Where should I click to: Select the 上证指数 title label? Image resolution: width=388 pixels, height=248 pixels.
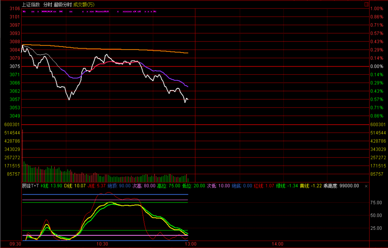31,5
